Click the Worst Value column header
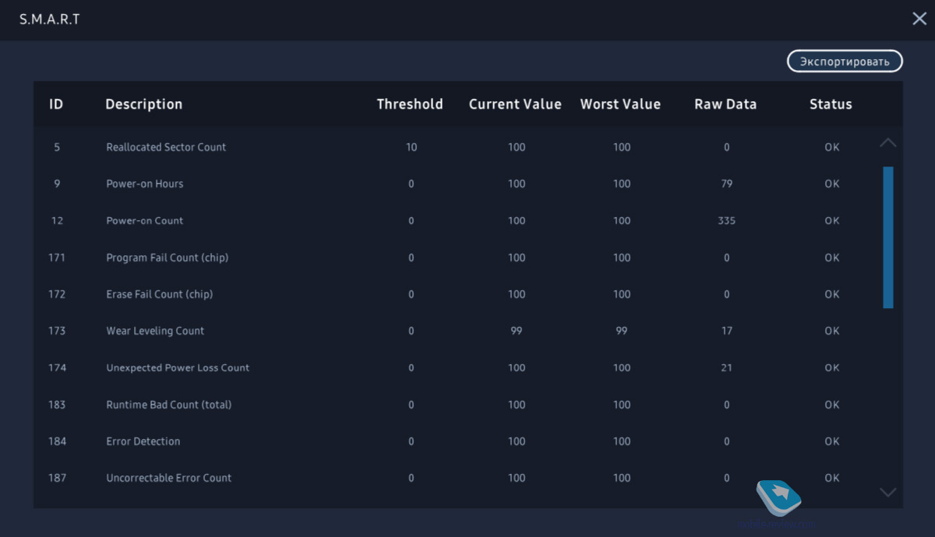The image size is (935, 537). coord(620,104)
